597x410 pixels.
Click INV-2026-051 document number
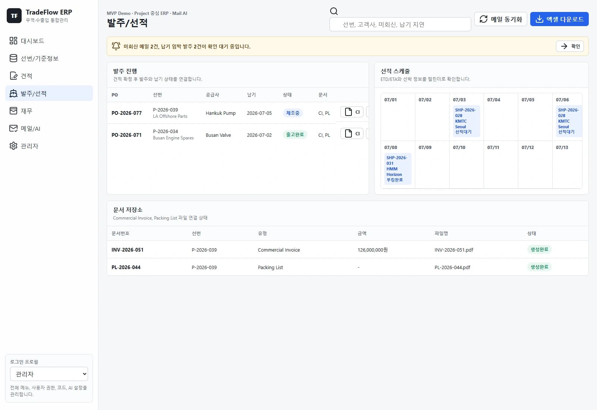pos(128,250)
